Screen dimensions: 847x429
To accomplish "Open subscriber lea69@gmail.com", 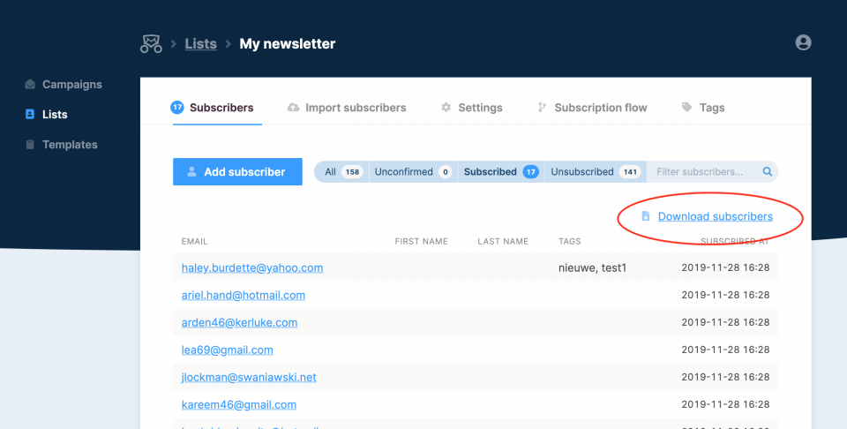I will pyautogui.click(x=227, y=350).
